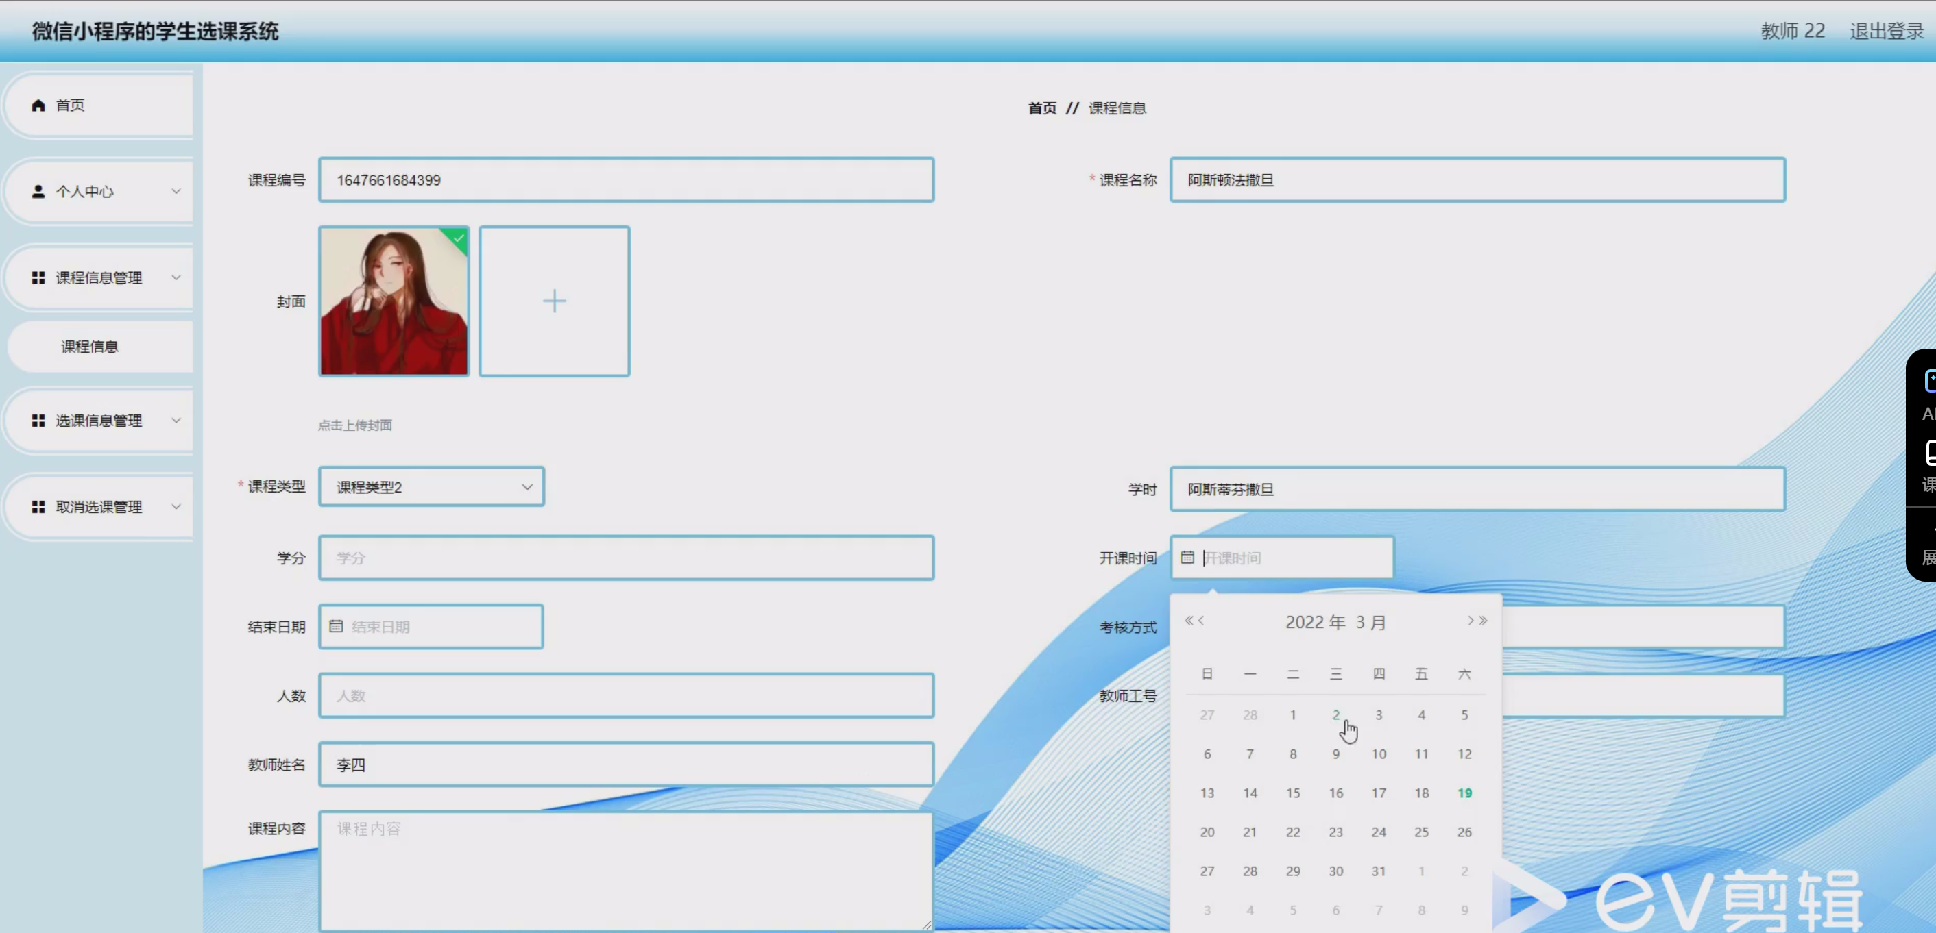Screen dimensions: 1936x933
Task: Collapse the 课程信息管理 menu chevron
Action: click(176, 277)
